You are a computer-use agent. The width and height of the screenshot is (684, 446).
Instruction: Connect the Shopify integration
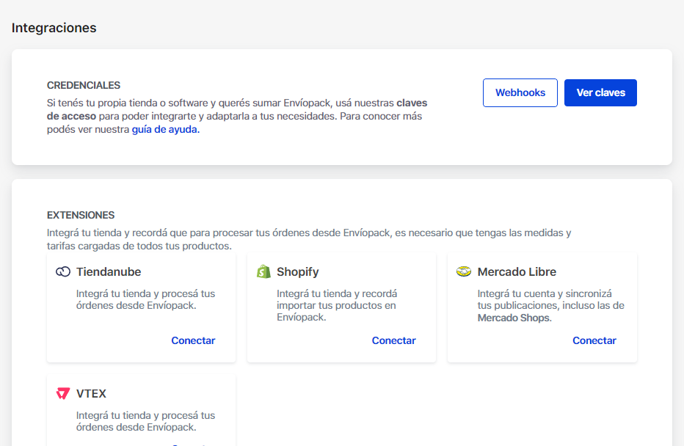[394, 340]
